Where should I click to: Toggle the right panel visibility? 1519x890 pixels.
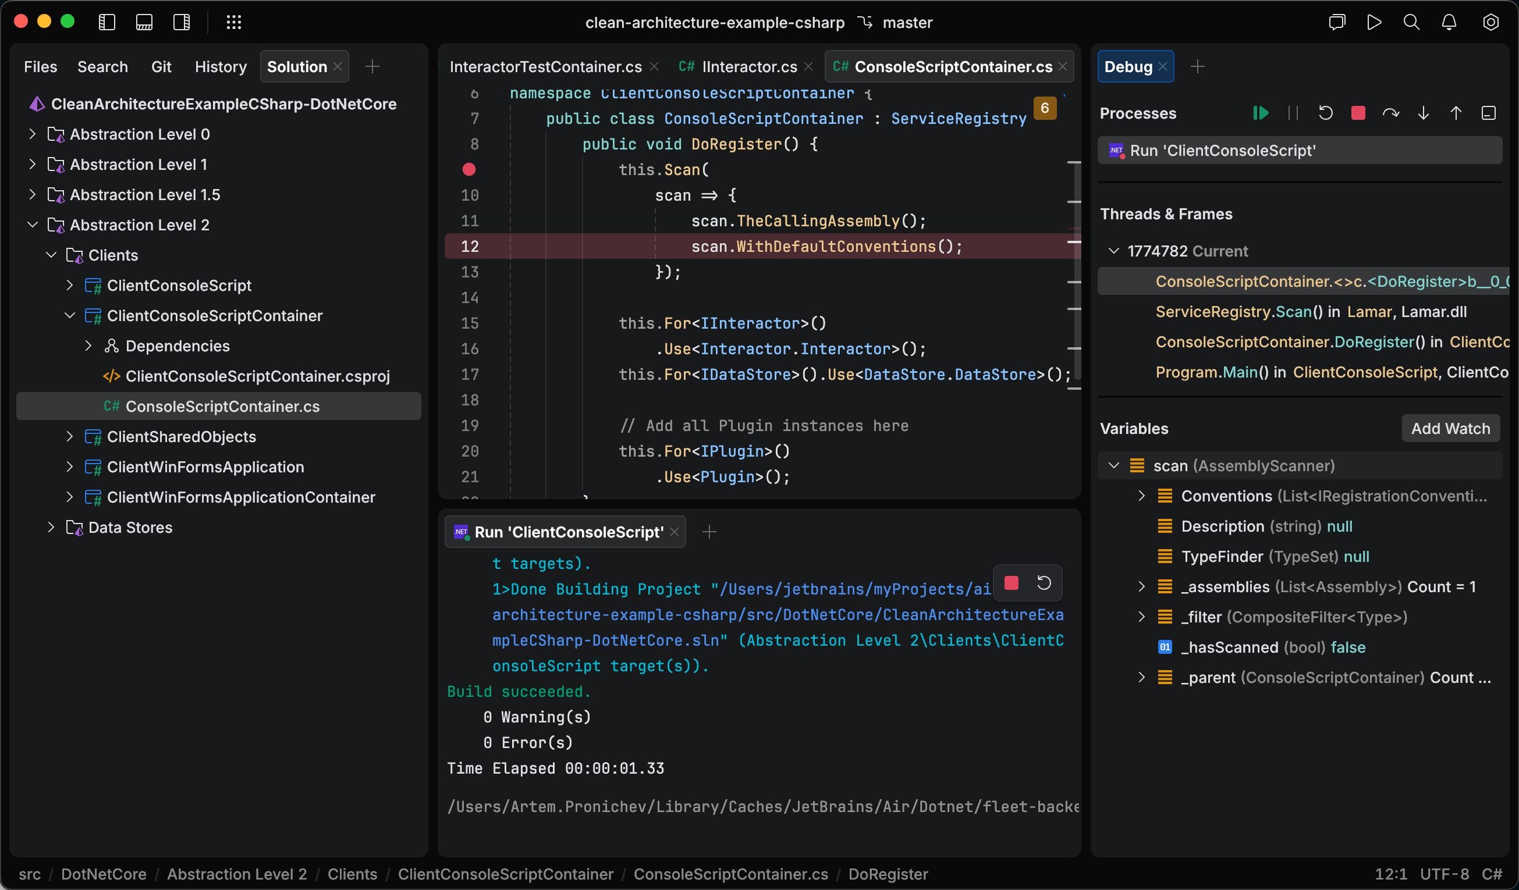[182, 22]
